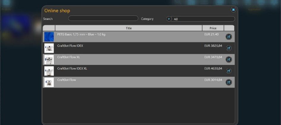This screenshot has width=281, height=125.
Task: Click the CraftBot Flow IDEX XL thumbnail
Action: [x=49, y=71]
